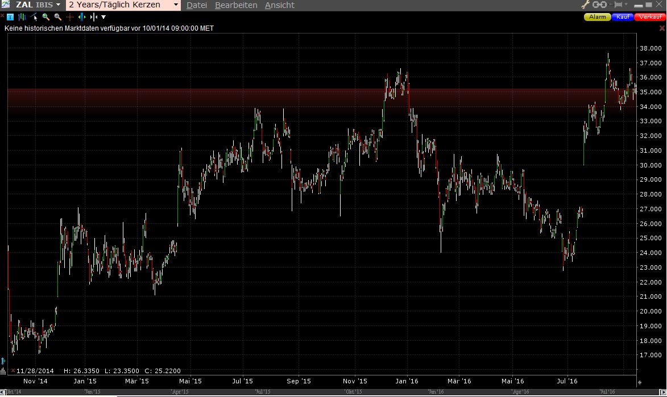Click the blue vertical scale arrows icon

click(3, 361)
